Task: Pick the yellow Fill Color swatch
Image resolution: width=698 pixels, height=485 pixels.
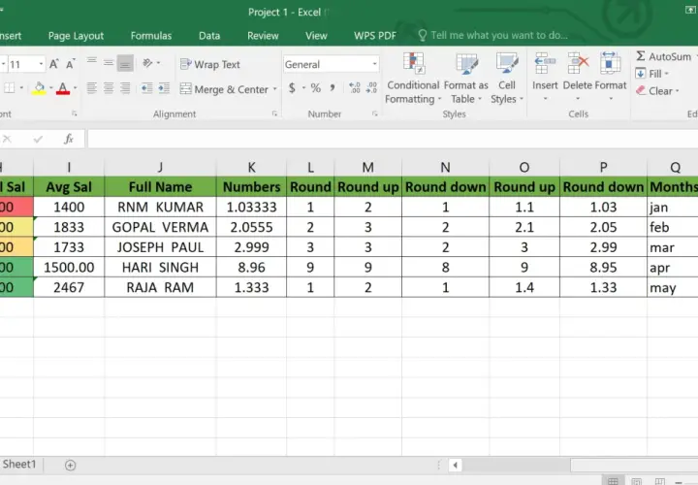Action: (x=39, y=88)
